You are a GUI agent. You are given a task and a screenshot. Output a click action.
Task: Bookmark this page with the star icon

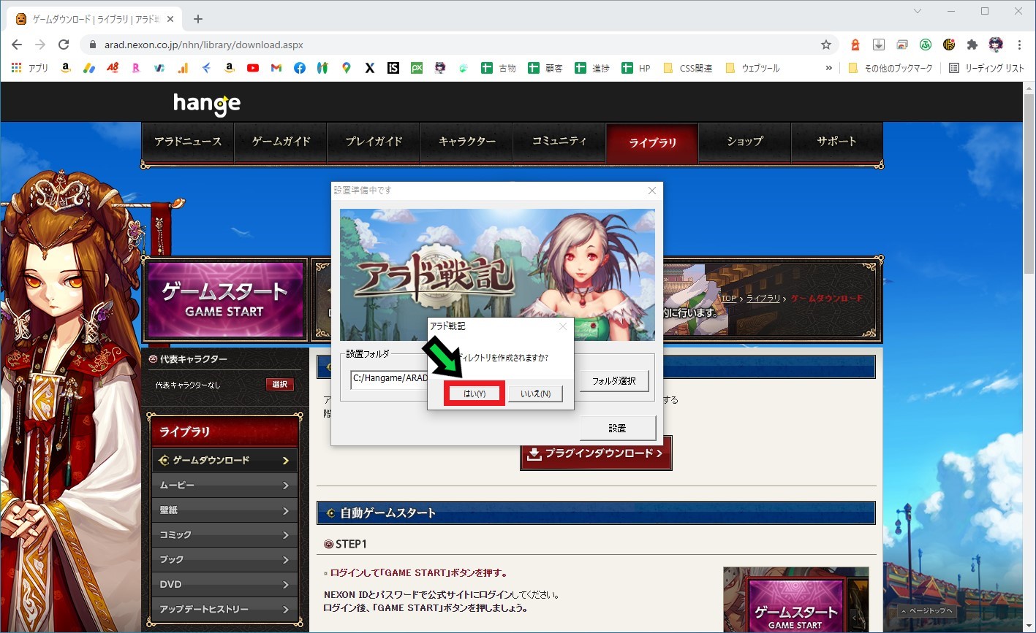click(x=826, y=45)
